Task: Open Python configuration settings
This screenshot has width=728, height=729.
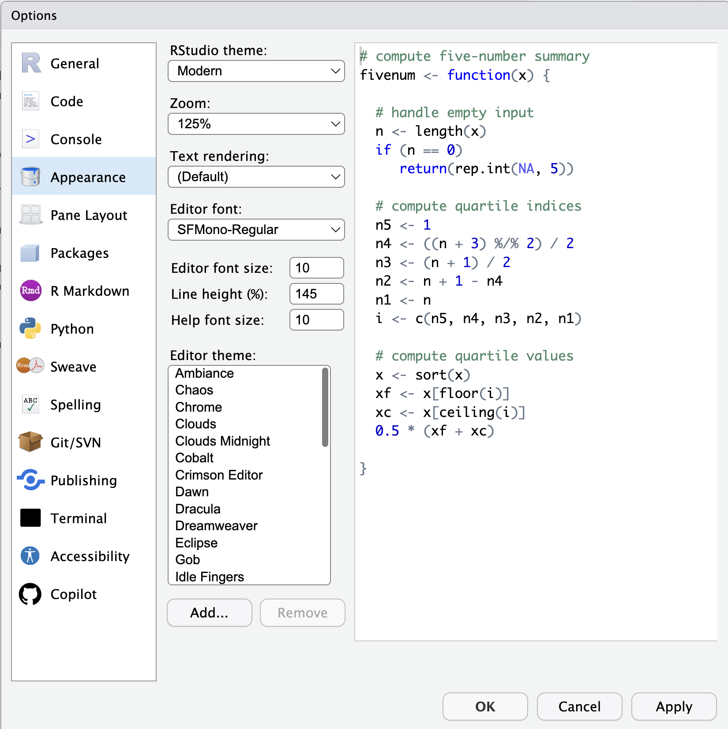Action: pyautogui.click(x=72, y=328)
